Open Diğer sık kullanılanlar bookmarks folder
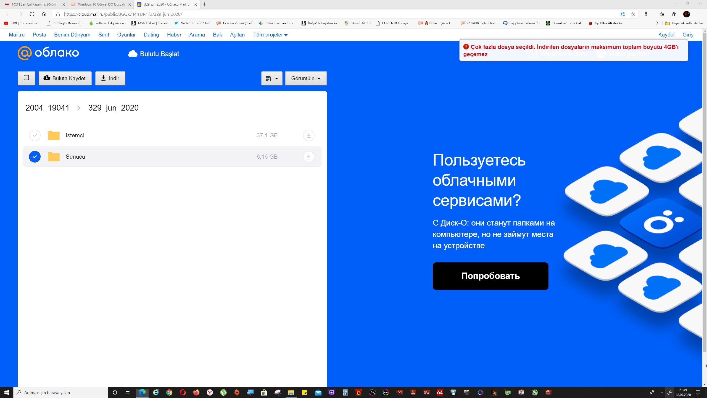 pos(684,23)
